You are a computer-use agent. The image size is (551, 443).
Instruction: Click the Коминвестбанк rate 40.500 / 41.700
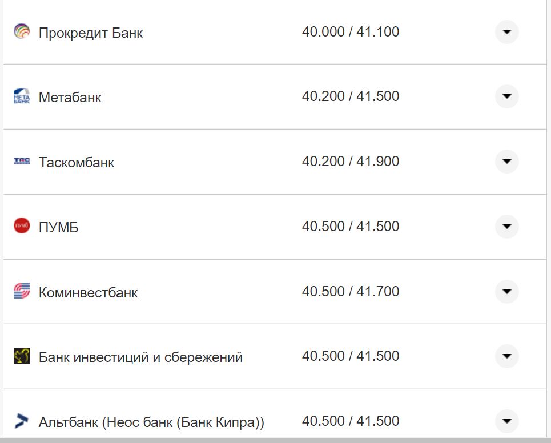350,292
